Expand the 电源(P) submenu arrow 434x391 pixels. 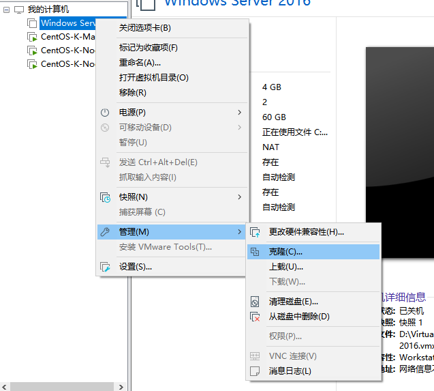[x=240, y=113]
